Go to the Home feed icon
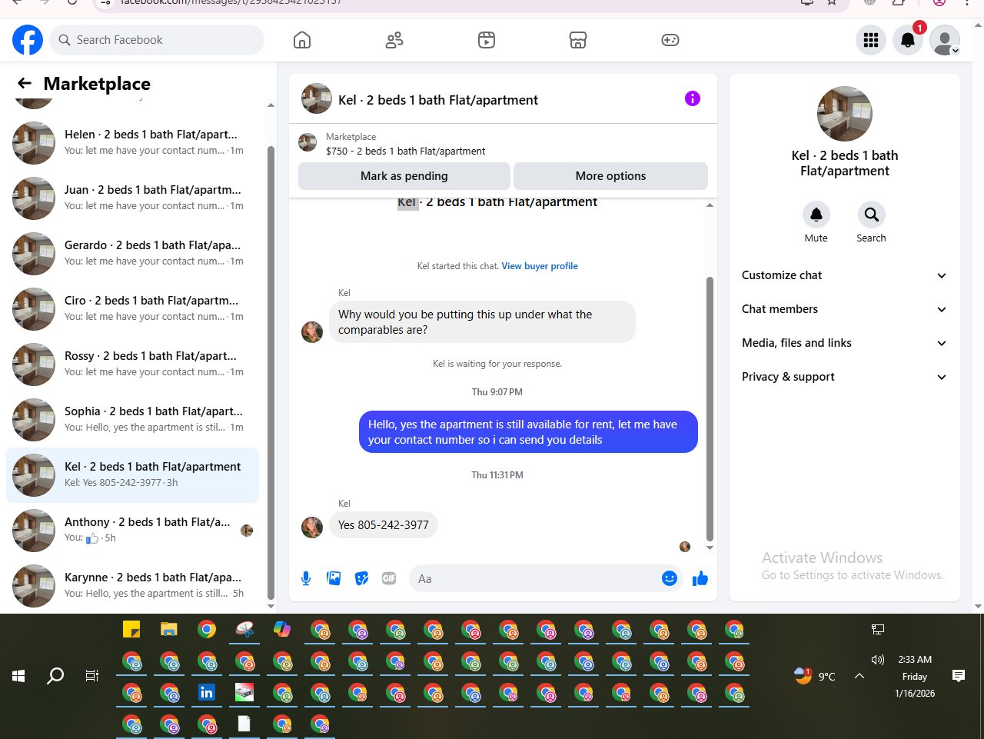984x739 pixels. pos(302,40)
